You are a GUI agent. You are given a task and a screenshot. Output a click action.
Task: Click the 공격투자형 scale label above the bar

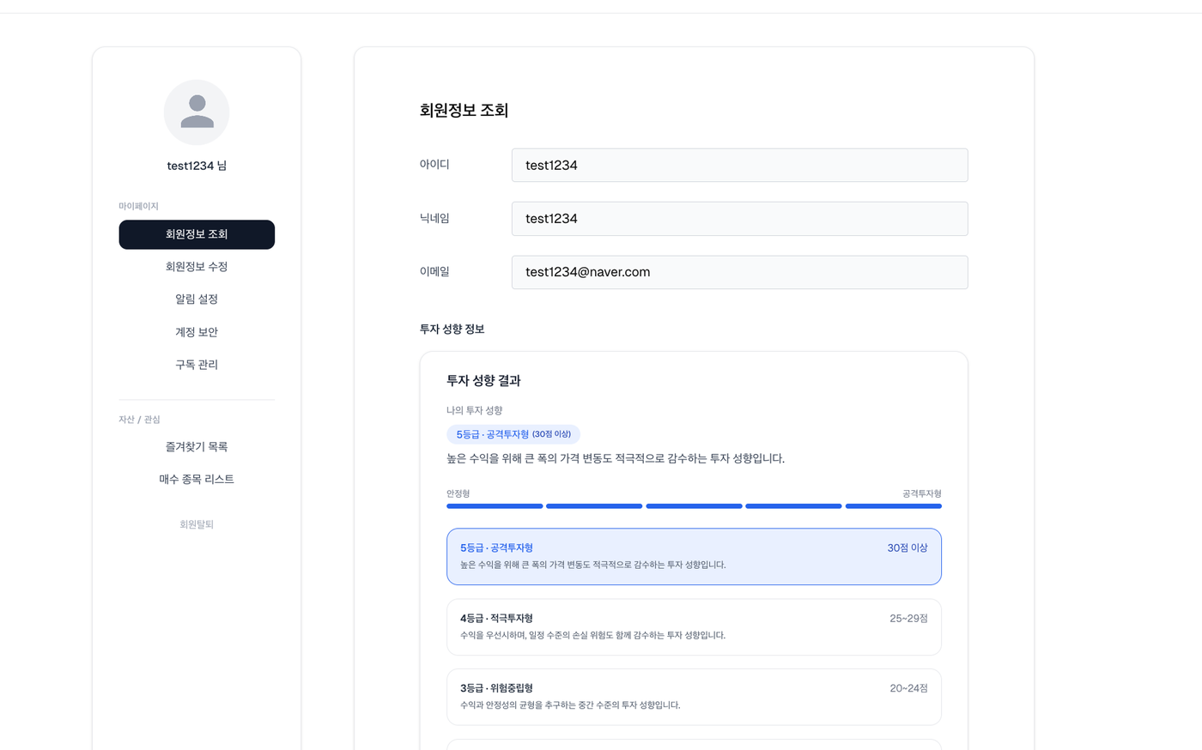[x=922, y=493]
